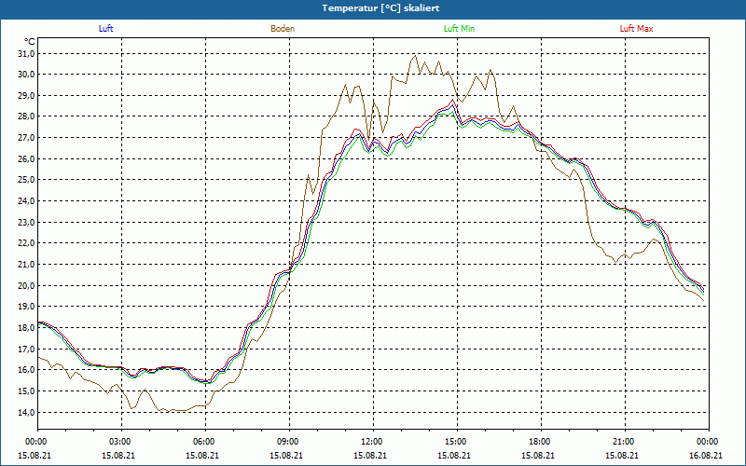Click the 21,0 y-axis value

tap(26, 265)
